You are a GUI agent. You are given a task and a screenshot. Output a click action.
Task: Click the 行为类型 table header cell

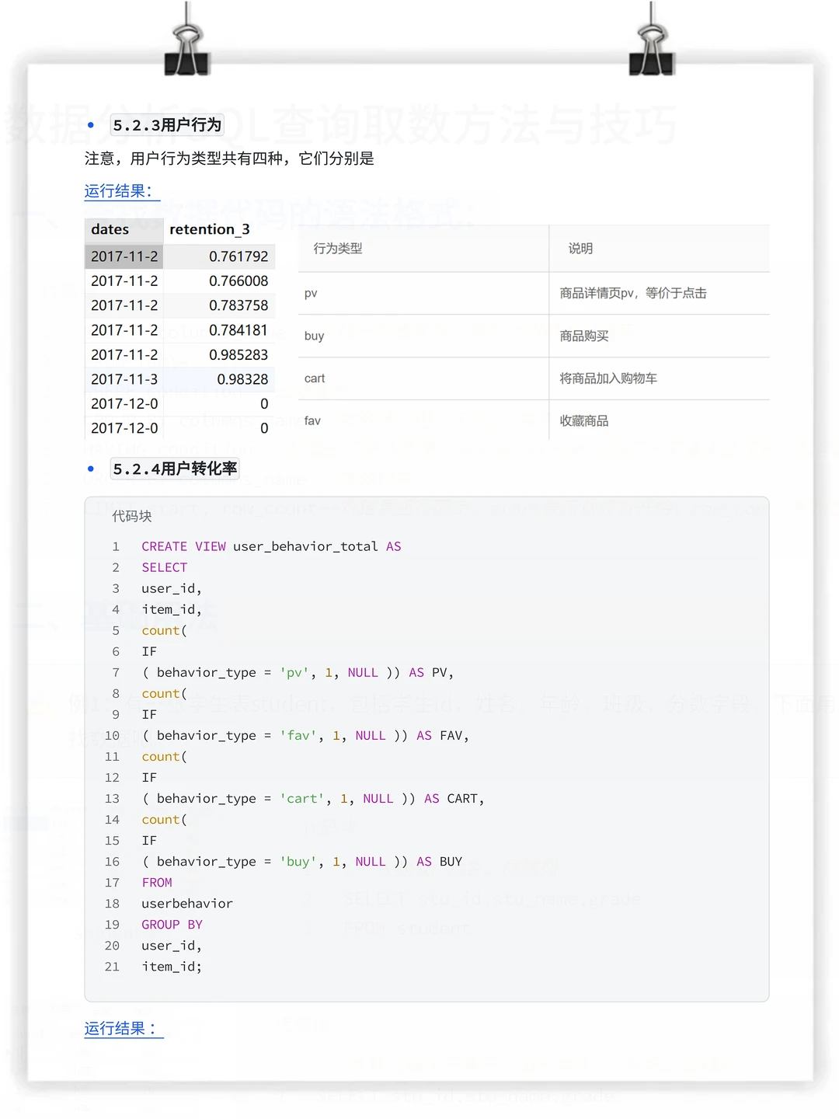pos(336,248)
